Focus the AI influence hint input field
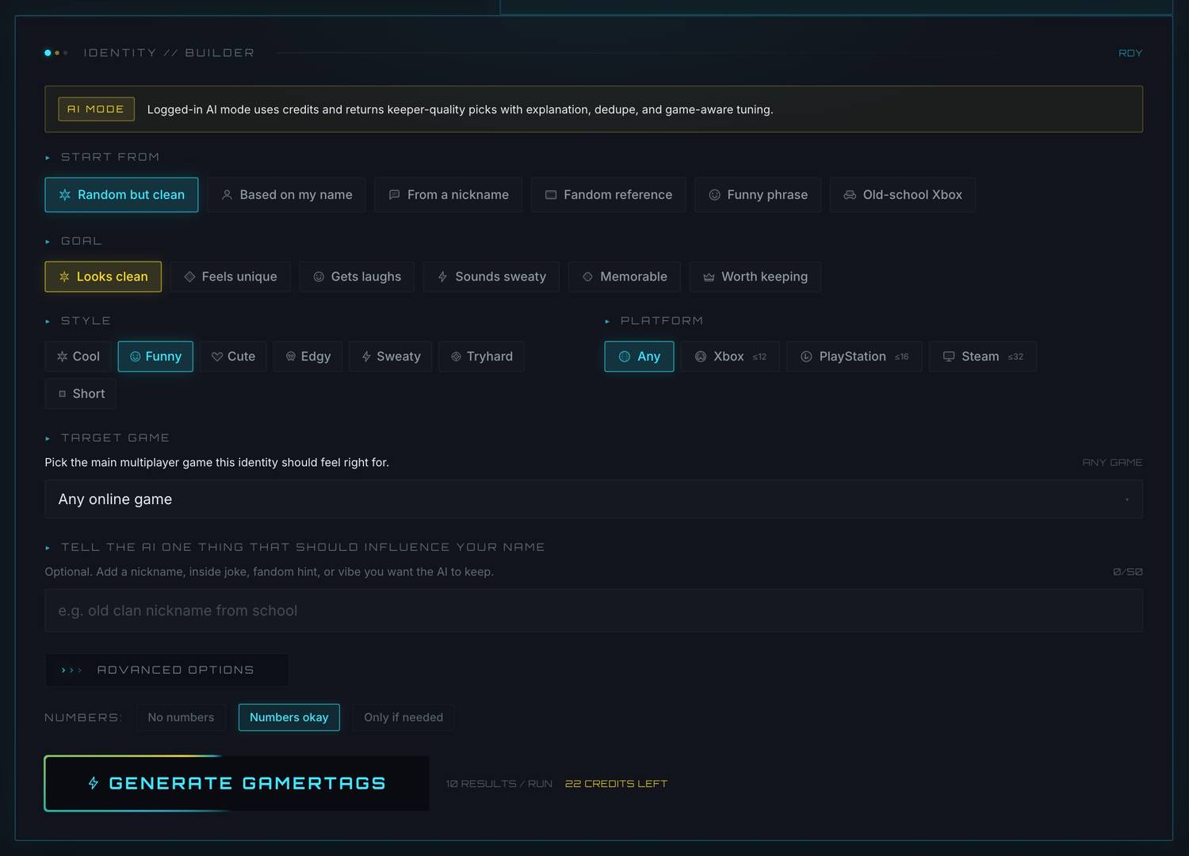 point(594,610)
